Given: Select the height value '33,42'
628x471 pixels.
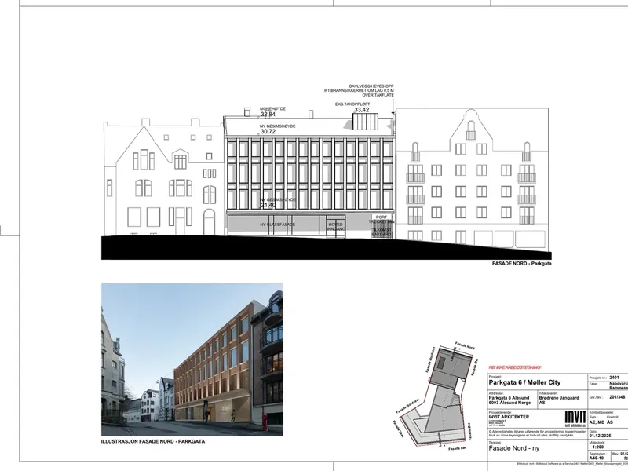Looking at the screenshot, I should pos(362,110).
